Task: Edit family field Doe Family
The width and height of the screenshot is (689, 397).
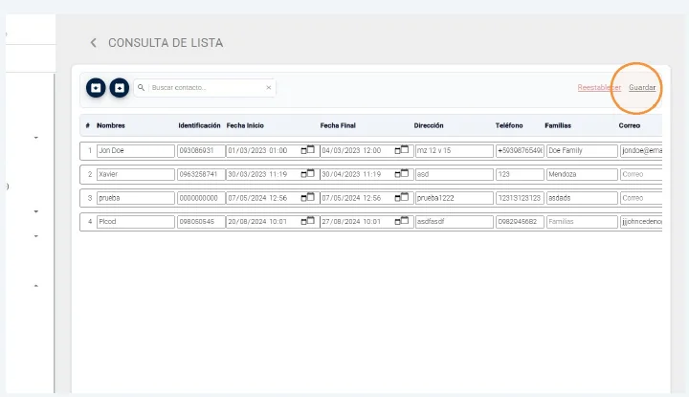Action: (582, 150)
